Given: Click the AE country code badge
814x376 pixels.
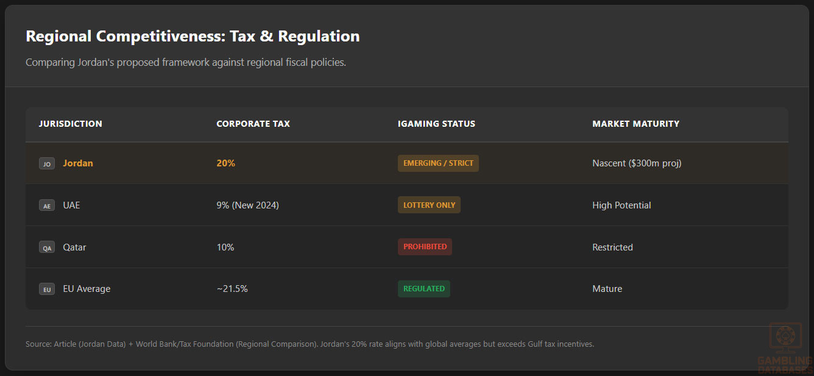Looking at the screenshot, I should pyautogui.click(x=47, y=205).
